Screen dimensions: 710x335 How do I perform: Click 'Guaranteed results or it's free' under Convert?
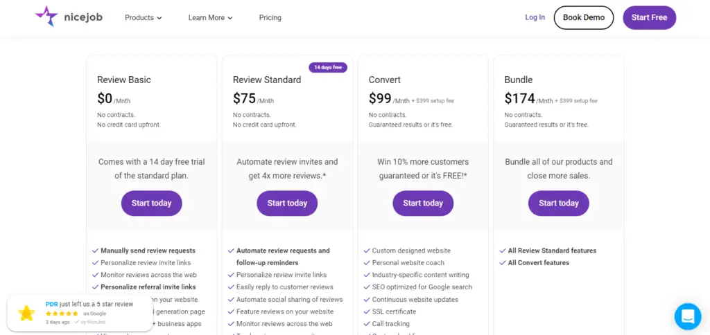pyautogui.click(x=410, y=125)
